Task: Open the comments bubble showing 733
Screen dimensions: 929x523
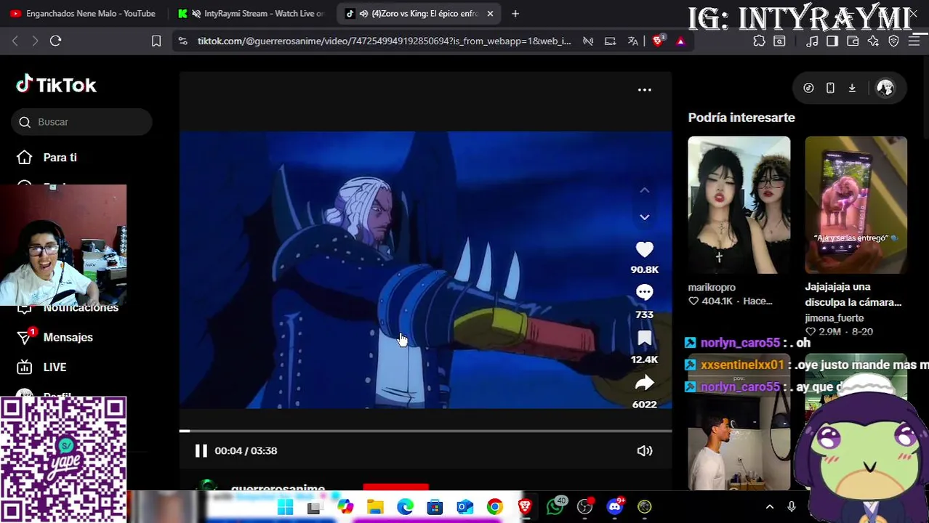Action: (644, 293)
